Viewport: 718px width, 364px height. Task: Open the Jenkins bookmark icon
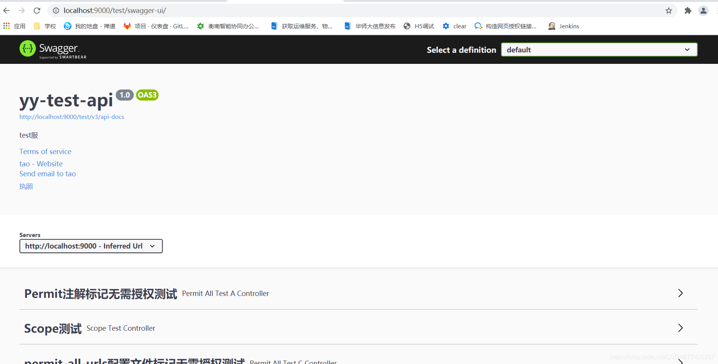coord(553,26)
